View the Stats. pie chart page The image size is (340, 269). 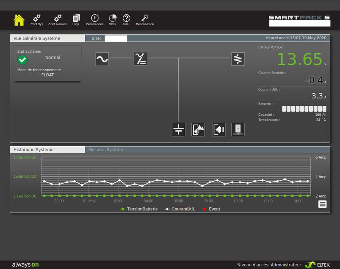tap(112, 20)
